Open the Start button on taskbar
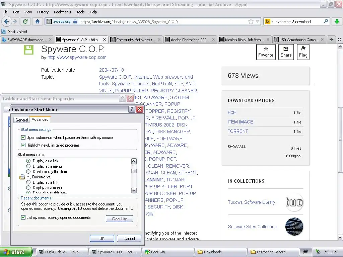 pos(16,252)
